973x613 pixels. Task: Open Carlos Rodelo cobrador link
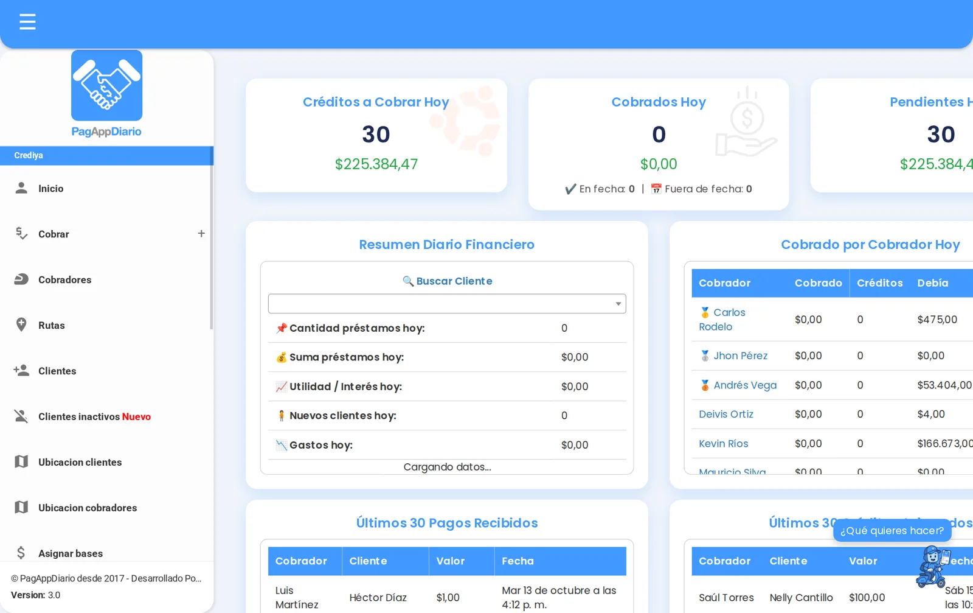(x=722, y=320)
